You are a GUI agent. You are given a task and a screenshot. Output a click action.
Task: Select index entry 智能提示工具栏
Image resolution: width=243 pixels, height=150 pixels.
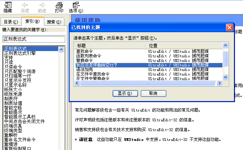pyautogui.click(x=20, y=117)
